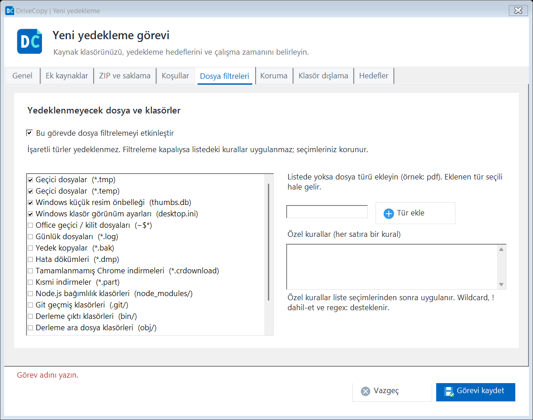Toggle Bu görevde dosya filtrelemeyi etkinleştir
533x420 pixels.
click(x=30, y=133)
